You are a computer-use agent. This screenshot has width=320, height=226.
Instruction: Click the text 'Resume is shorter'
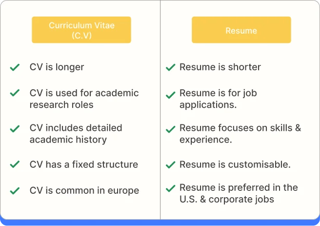tap(220, 67)
